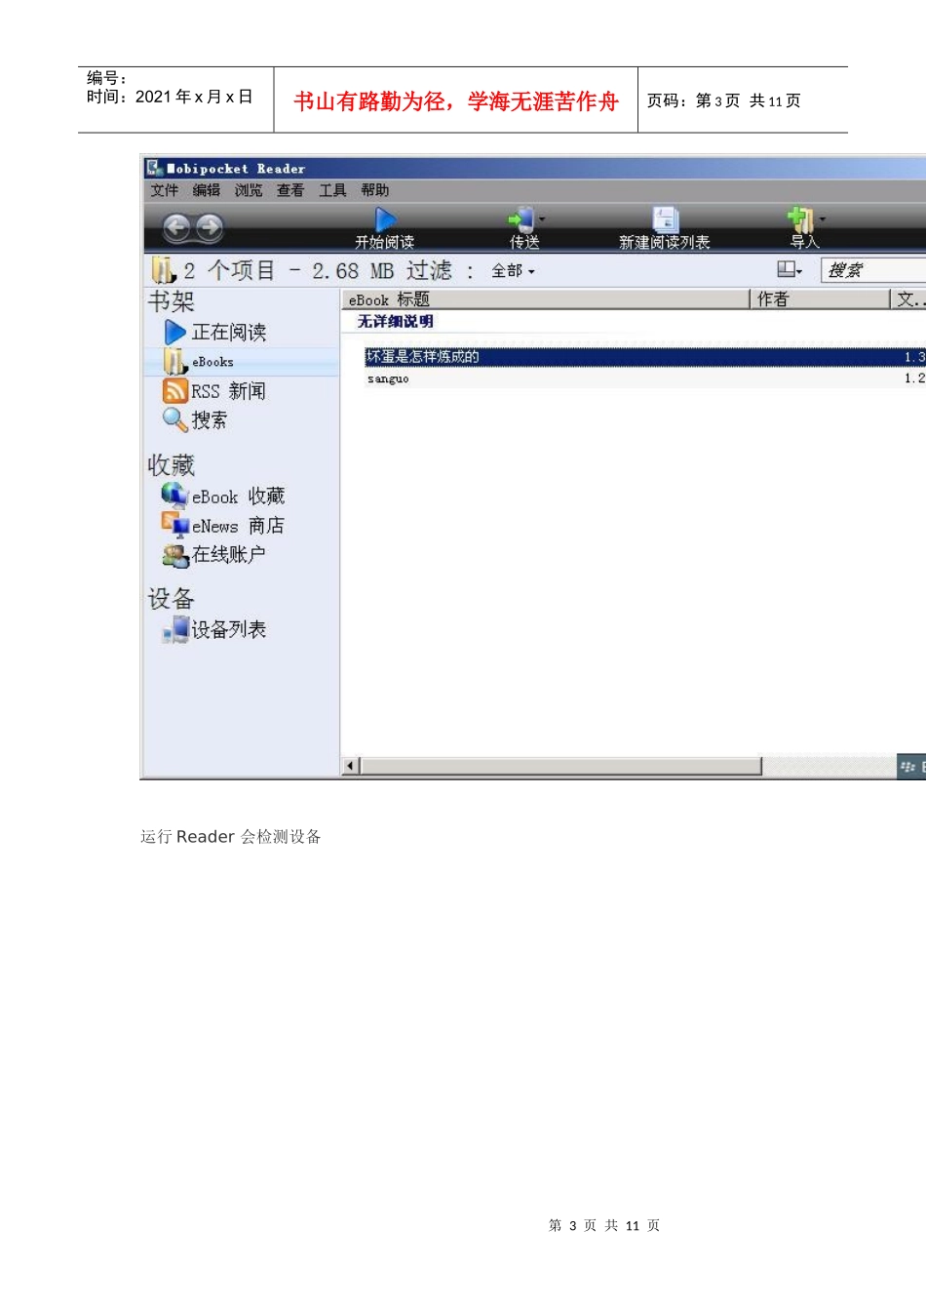The image size is (926, 1311).
Task: Open the 查看 menu
Action: coord(290,190)
